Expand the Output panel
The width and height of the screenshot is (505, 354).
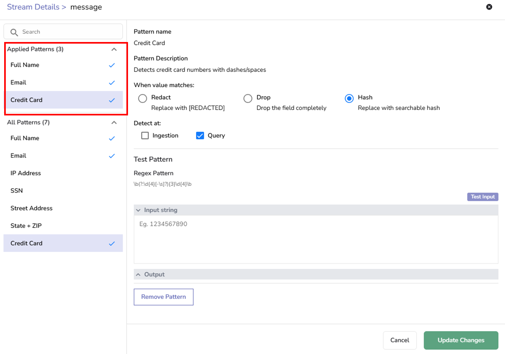click(x=138, y=274)
